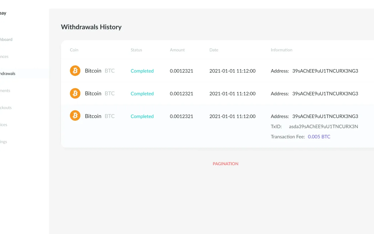Open the Checkouts item in the sidebar
Screen dimensions: 374x234
click(x=6, y=108)
